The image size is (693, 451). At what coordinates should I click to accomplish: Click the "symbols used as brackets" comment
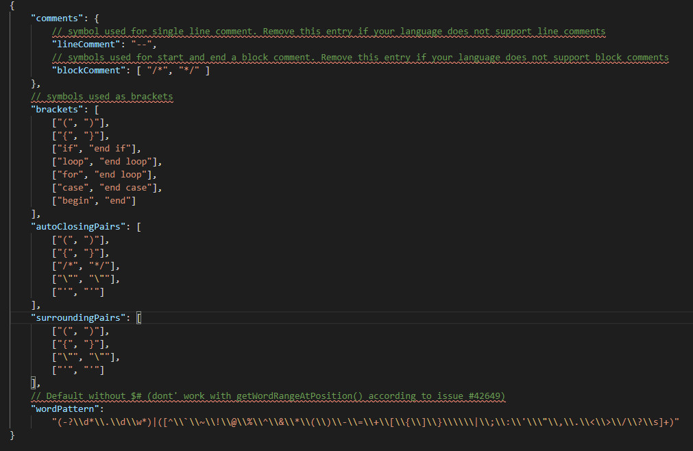click(x=101, y=96)
